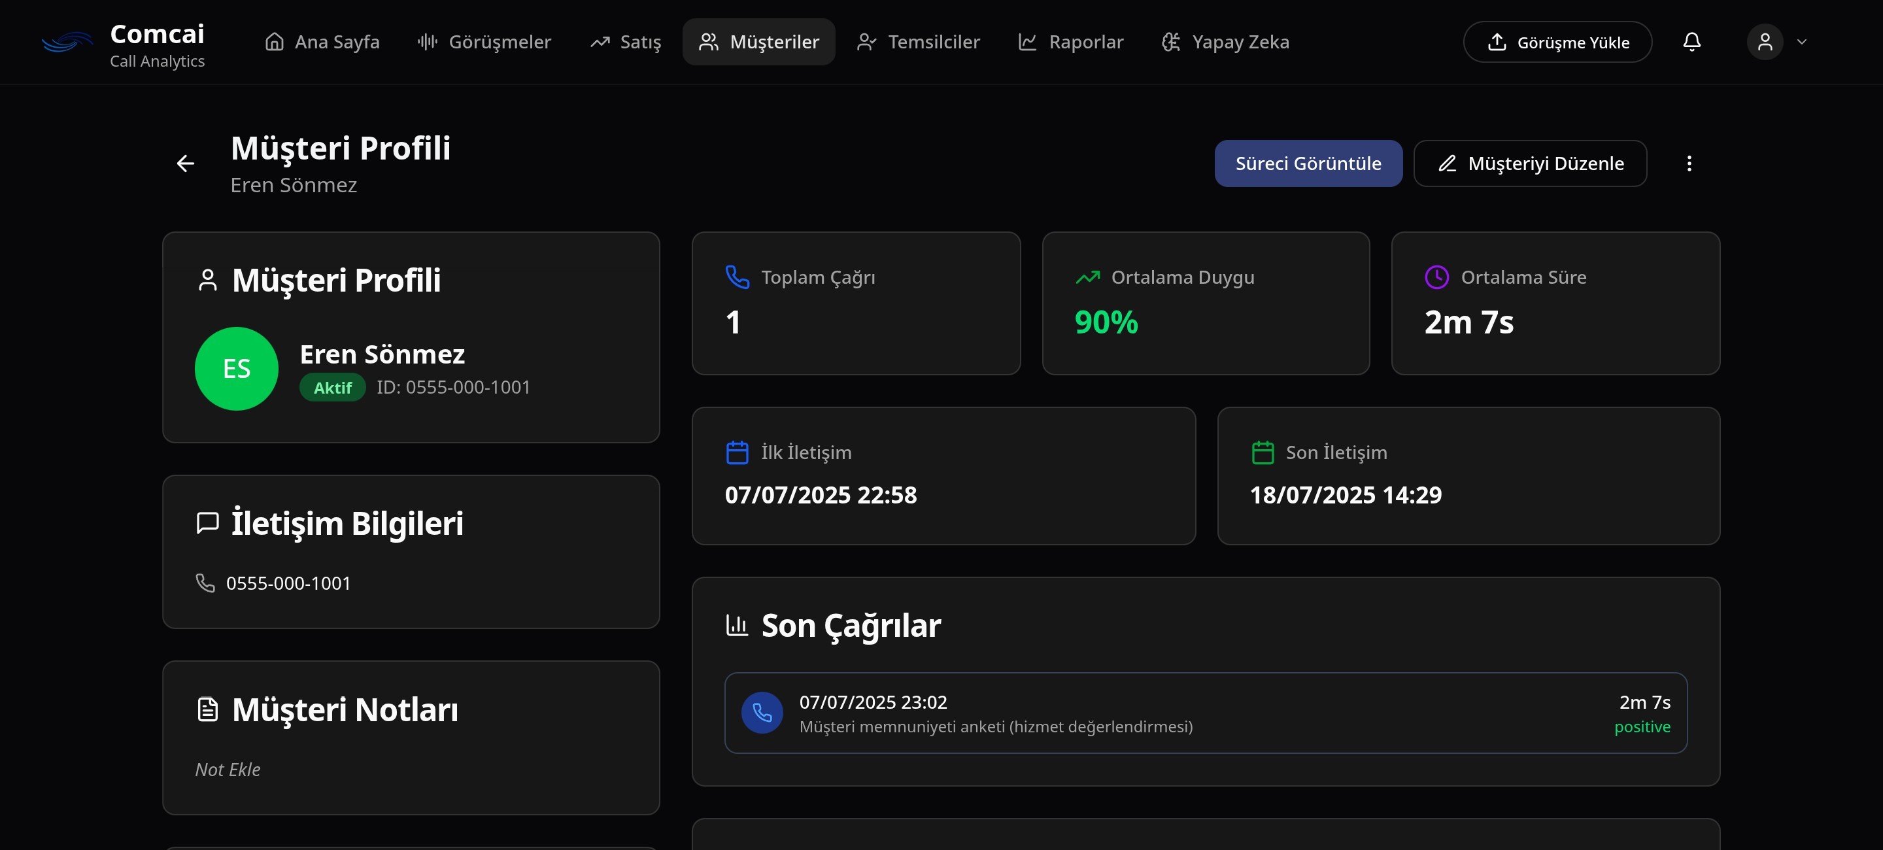Go to the Raporlar section
The height and width of the screenshot is (850, 1883).
tap(1071, 42)
